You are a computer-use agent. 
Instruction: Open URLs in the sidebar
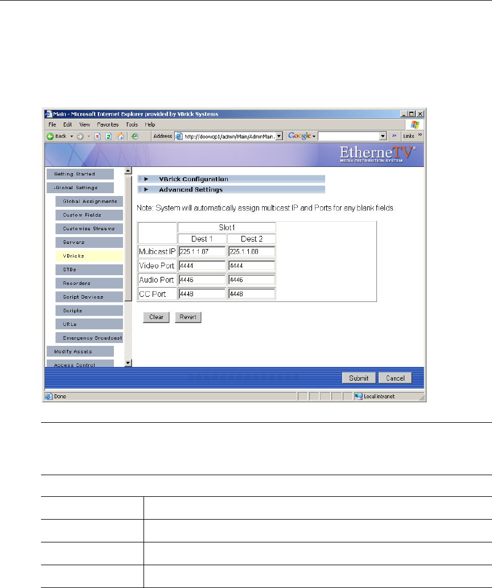(89, 324)
